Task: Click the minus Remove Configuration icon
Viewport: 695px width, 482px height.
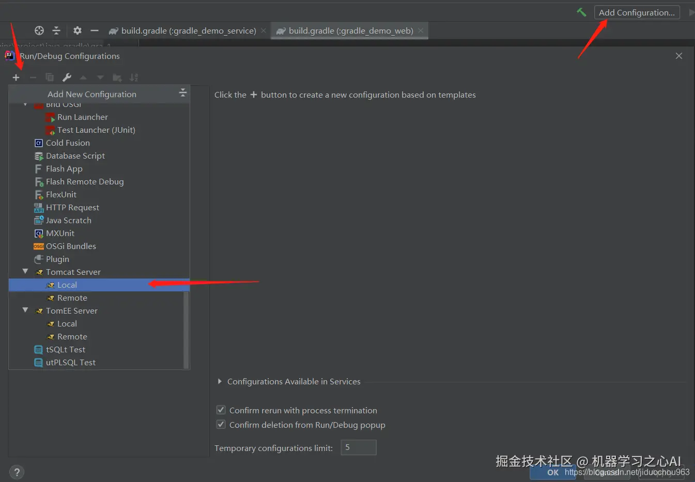Action: point(33,77)
